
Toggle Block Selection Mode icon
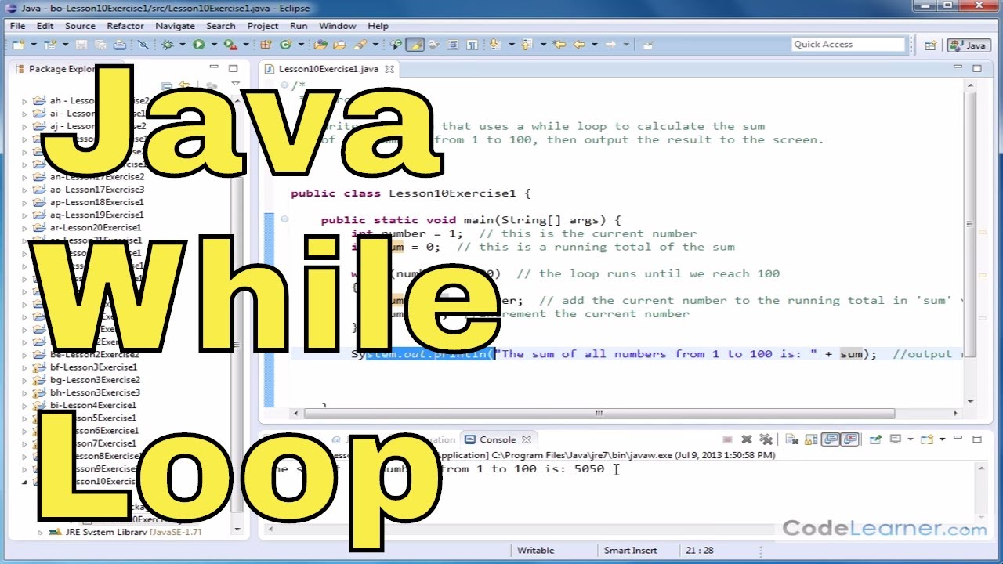pyautogui.click(x=452, y=45)
